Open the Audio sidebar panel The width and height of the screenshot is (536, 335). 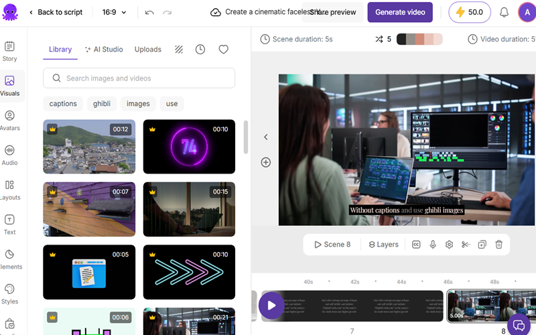9,155
